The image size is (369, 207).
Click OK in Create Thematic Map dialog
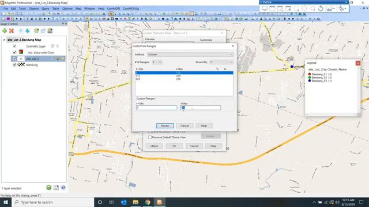point(174,146)
